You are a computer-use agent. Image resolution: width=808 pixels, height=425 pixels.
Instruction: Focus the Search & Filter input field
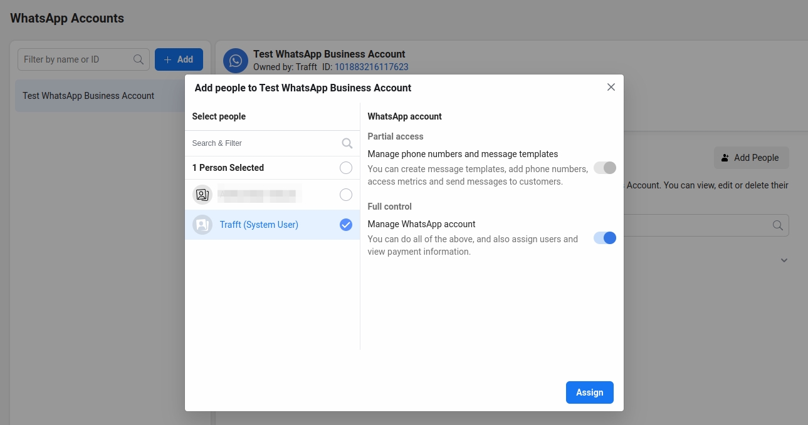pyautogui.click(x=263, y=143)
